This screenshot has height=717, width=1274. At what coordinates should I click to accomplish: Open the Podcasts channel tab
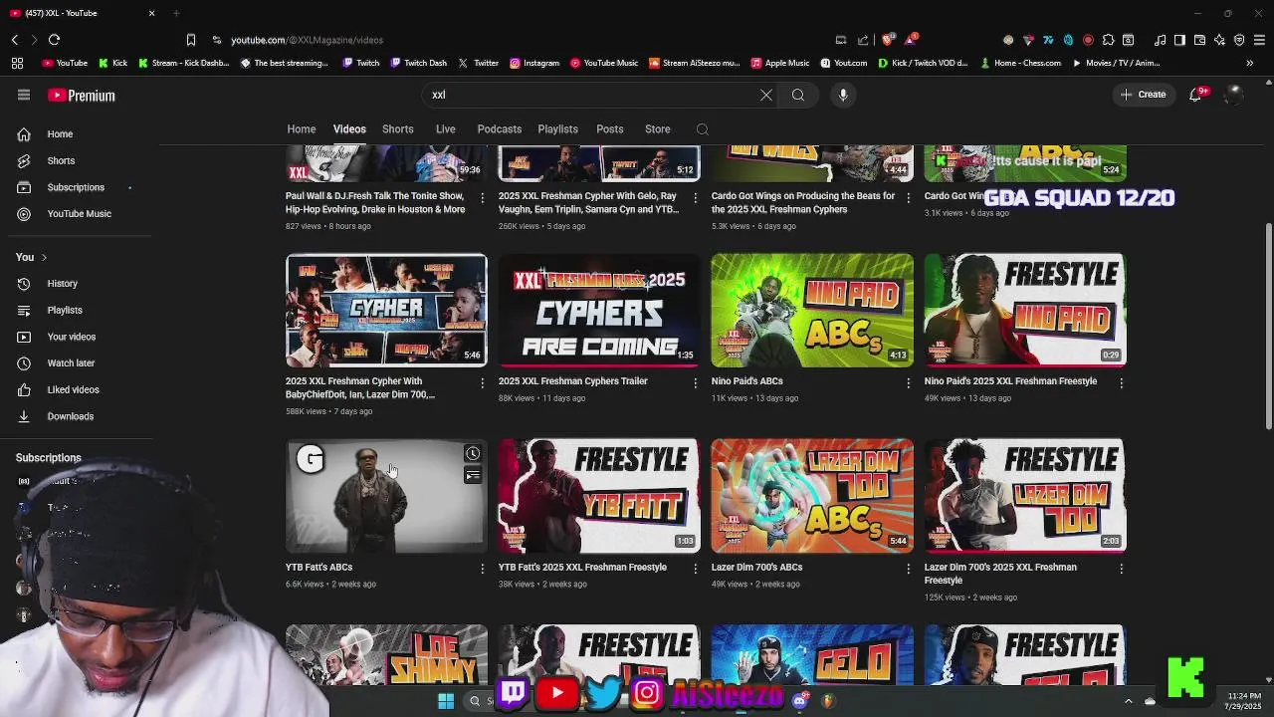pos(500,129)
